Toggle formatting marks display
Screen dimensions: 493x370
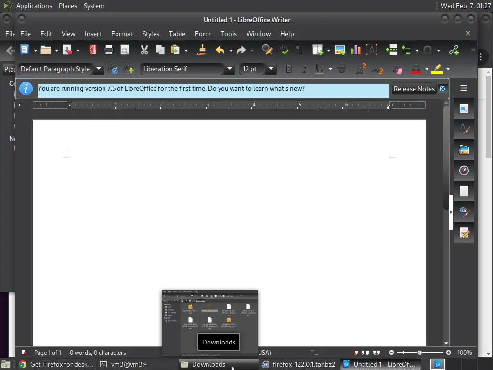click(x=299, y=50)
